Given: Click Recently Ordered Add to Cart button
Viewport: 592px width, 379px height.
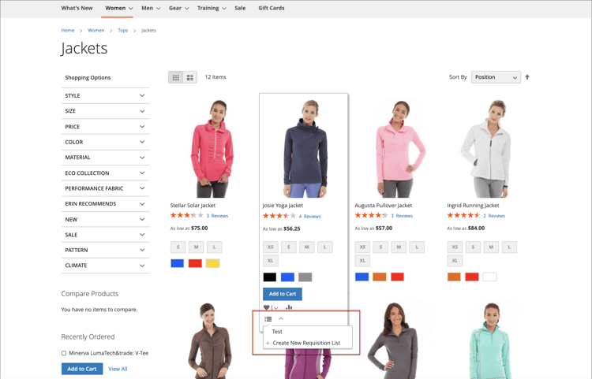Looking at the screenshot, I should (x=82, y=369).
